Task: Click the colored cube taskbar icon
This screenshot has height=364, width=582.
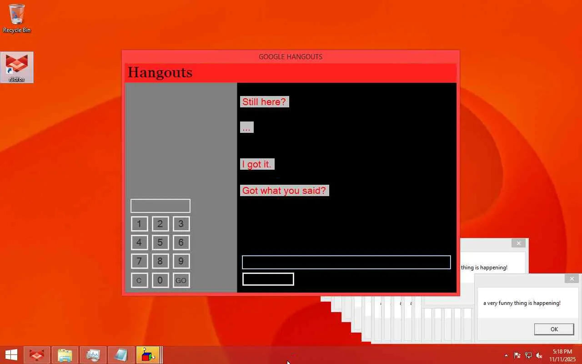Action: (x=148, y=355)
